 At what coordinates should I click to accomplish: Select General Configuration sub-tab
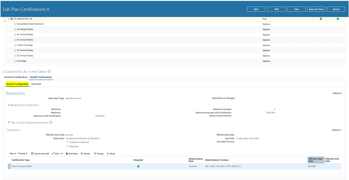pyautogui.click(x=17, y=84)
